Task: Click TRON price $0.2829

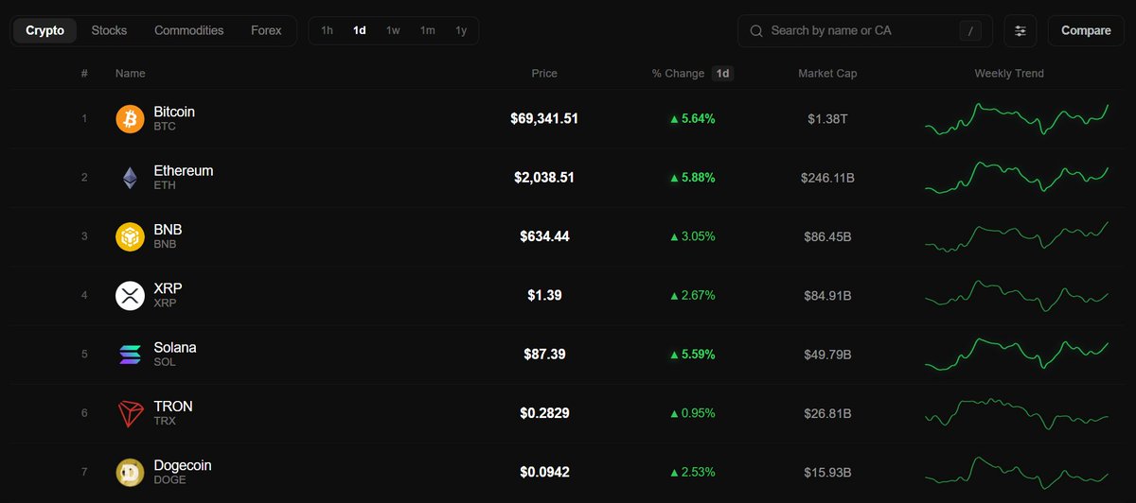Action: coord(544,413)
